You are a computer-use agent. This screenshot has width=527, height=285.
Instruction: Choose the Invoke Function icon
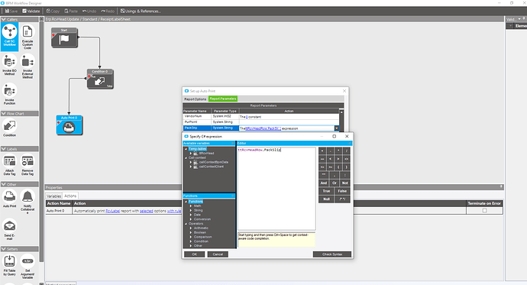coord(9,91)
